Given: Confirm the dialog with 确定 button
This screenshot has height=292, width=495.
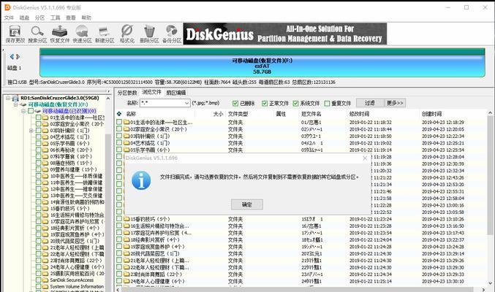Looking at the screenshot, I should 247,204.
